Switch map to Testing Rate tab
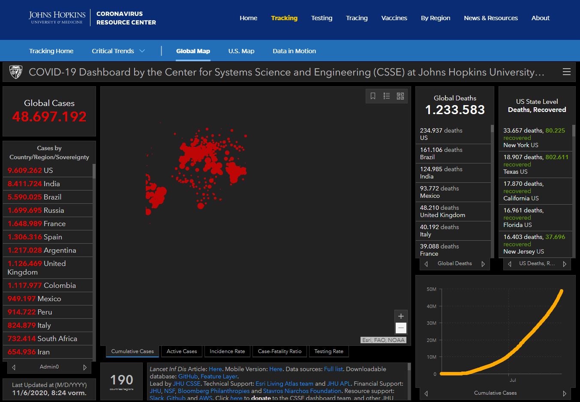The width and height of the screenshot is (580, 402). click(x=329, y=351)
